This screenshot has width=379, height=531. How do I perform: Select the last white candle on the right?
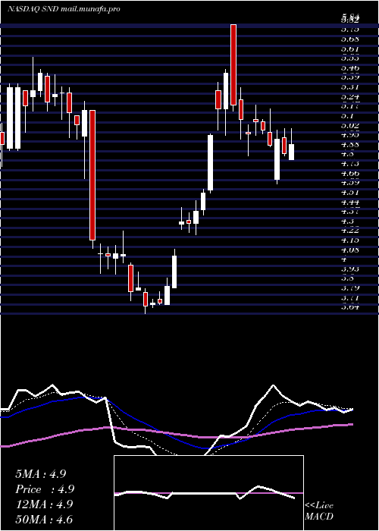tap(291, 152)
